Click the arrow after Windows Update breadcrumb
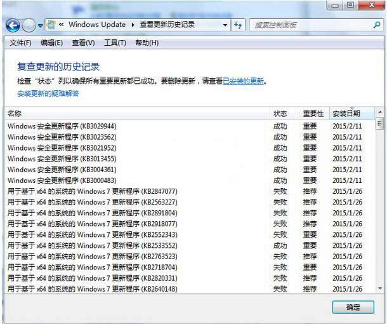This screenshot has height=324, width=387. 133,25
